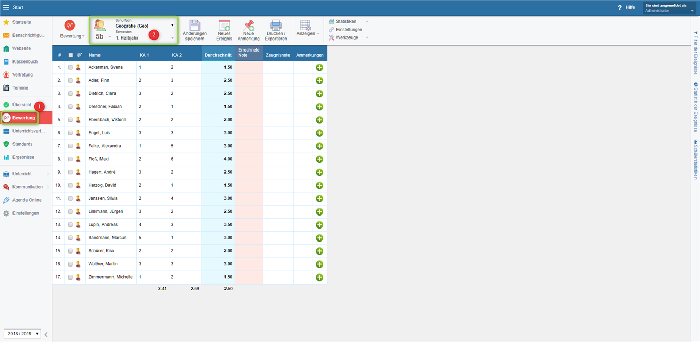
Task: Open the Werkzeuge toolbar menu
Action: [x=348, y=37]
